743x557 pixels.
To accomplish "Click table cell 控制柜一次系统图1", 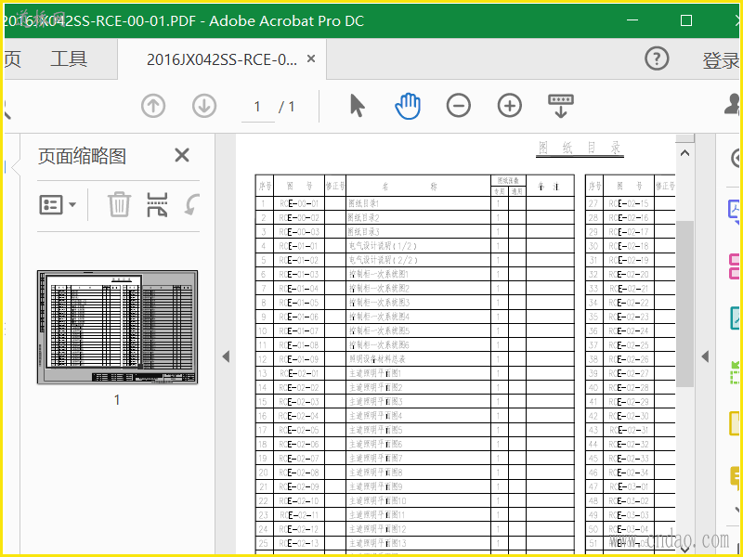I will [419, 274].
